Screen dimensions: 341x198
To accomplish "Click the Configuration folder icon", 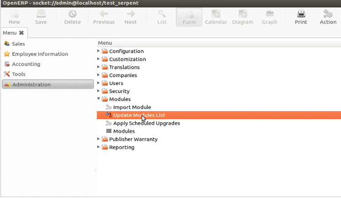I will 105,51.
